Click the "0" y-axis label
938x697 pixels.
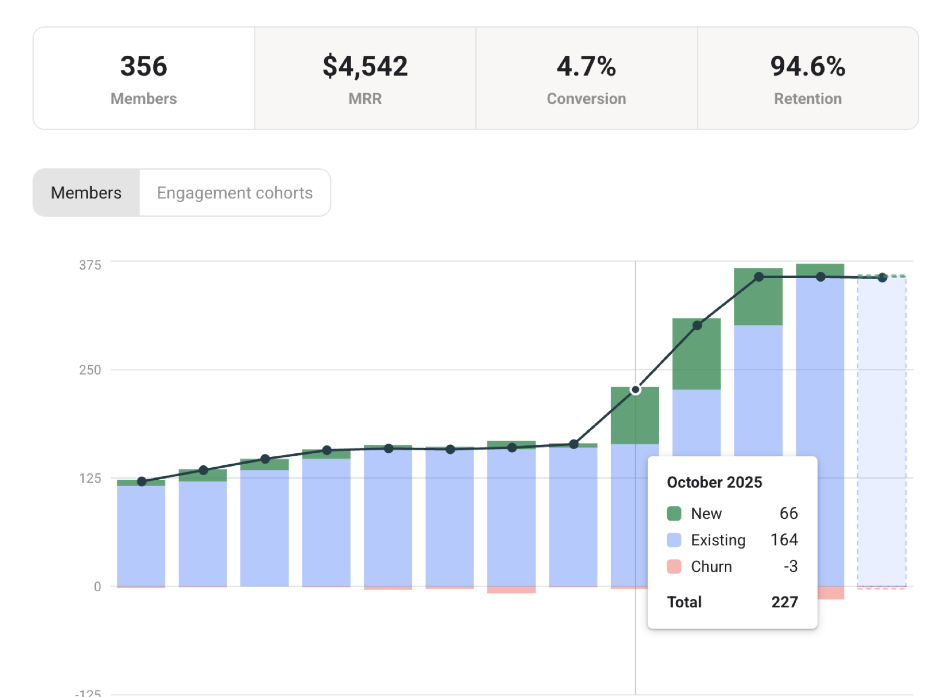tap(97, 587)
